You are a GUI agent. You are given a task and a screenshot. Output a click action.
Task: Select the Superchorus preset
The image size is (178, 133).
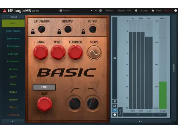click(13, 38)
